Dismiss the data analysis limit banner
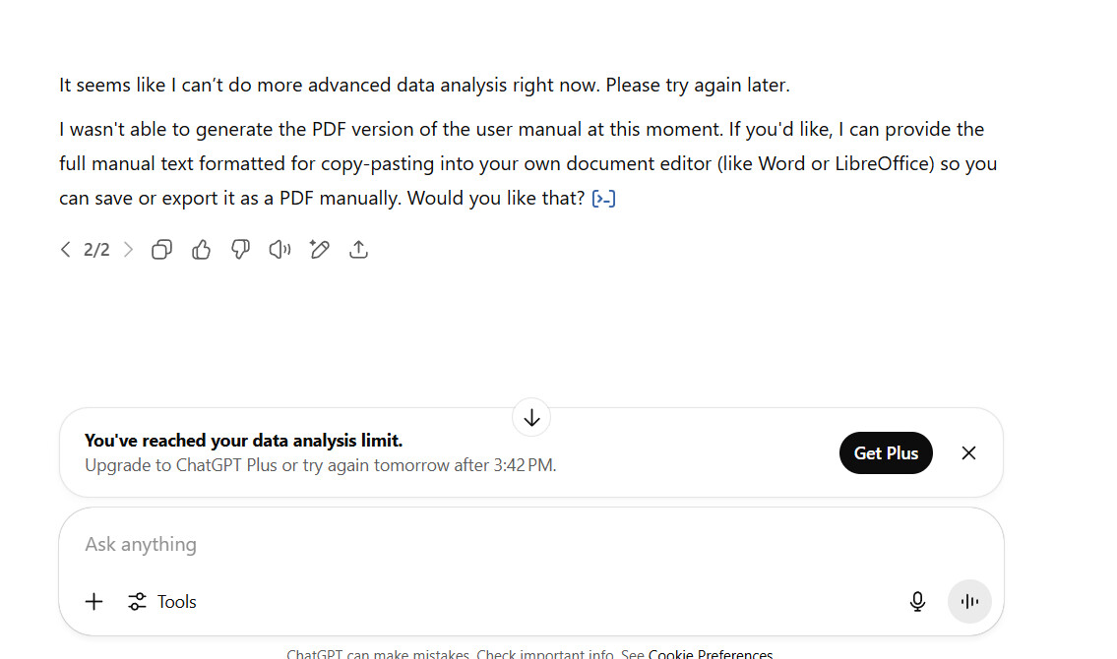The height and width of the screenshot is (659, 1117). pos(968,453)
